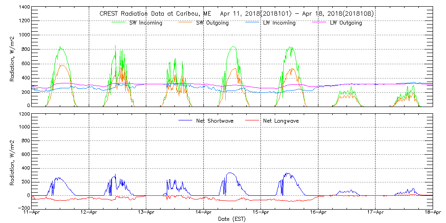Click the LW Outgoing legend label

[346, 23]
